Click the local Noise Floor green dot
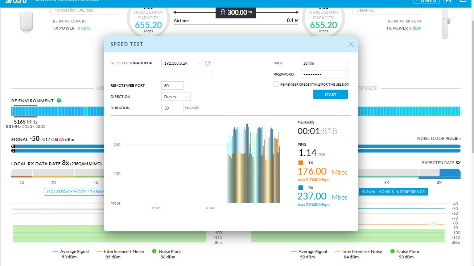474x266 pixels. pos(154,252)
